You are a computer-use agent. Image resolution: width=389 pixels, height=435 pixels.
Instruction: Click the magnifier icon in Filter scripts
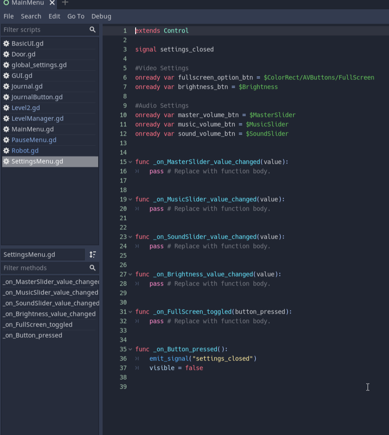[92, 29]
